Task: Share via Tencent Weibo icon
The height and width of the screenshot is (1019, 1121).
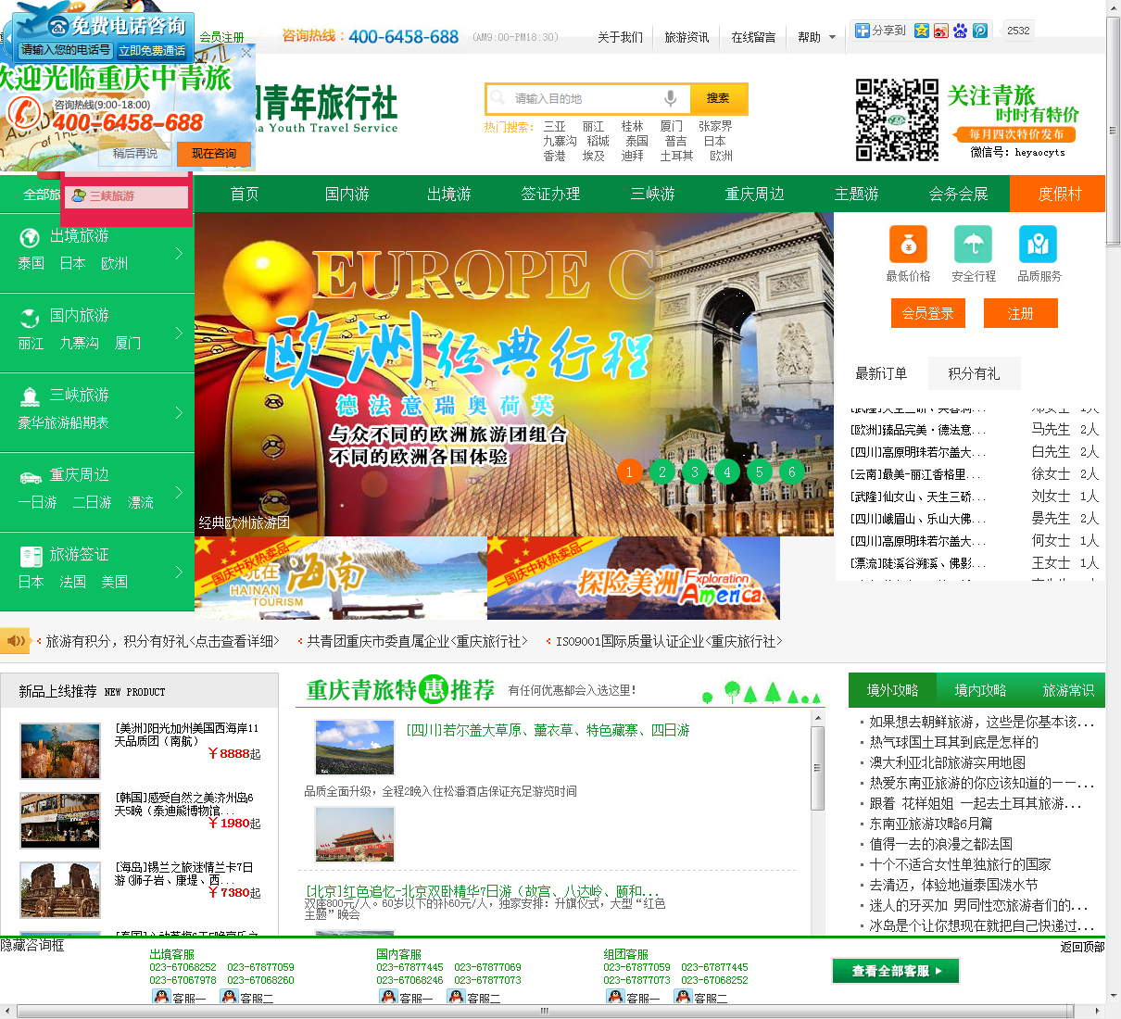Action: coord(979,31)
